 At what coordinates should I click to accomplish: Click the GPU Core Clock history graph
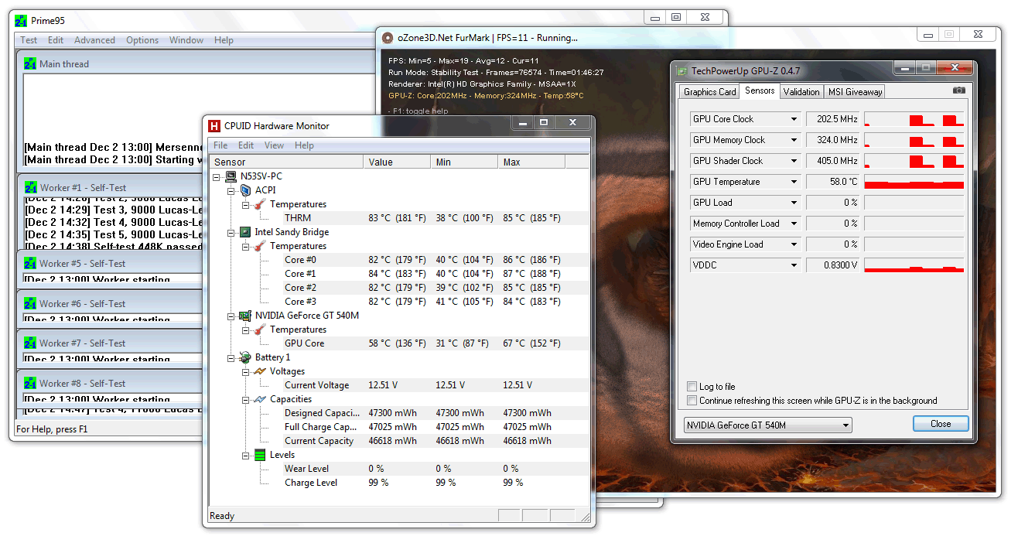pos(914,119)
